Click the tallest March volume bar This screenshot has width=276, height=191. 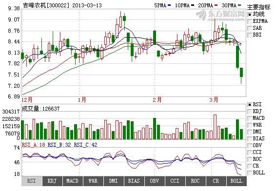pyautogui.click(x=215, y=127)
